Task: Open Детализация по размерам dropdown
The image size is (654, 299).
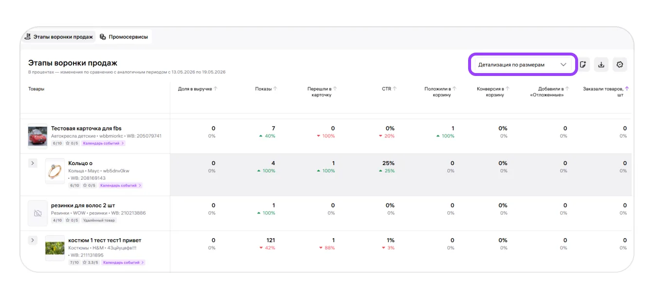Action: [523, 65]
